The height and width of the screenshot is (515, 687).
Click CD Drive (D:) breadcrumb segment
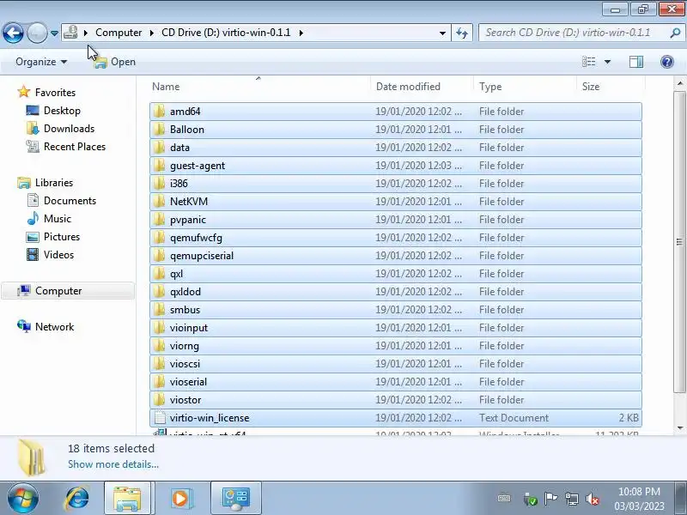coord(226,33)
